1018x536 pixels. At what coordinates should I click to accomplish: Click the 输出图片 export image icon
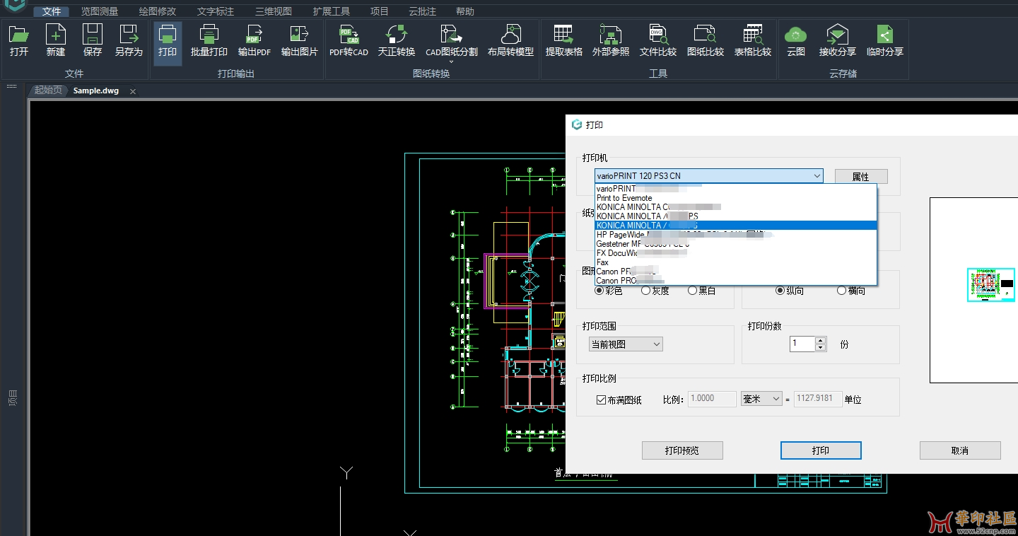(300, 34)
